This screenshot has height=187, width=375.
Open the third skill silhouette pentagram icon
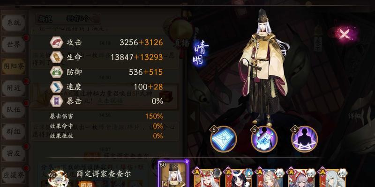304,139
